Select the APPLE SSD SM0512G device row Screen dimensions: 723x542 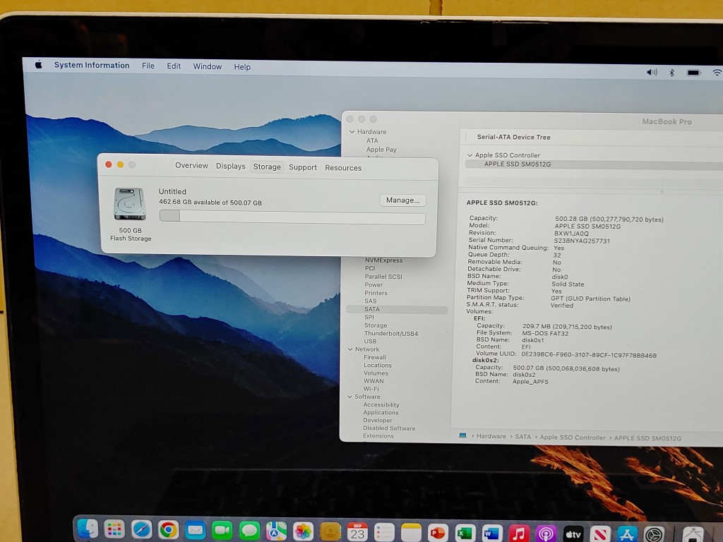(594, 164)
